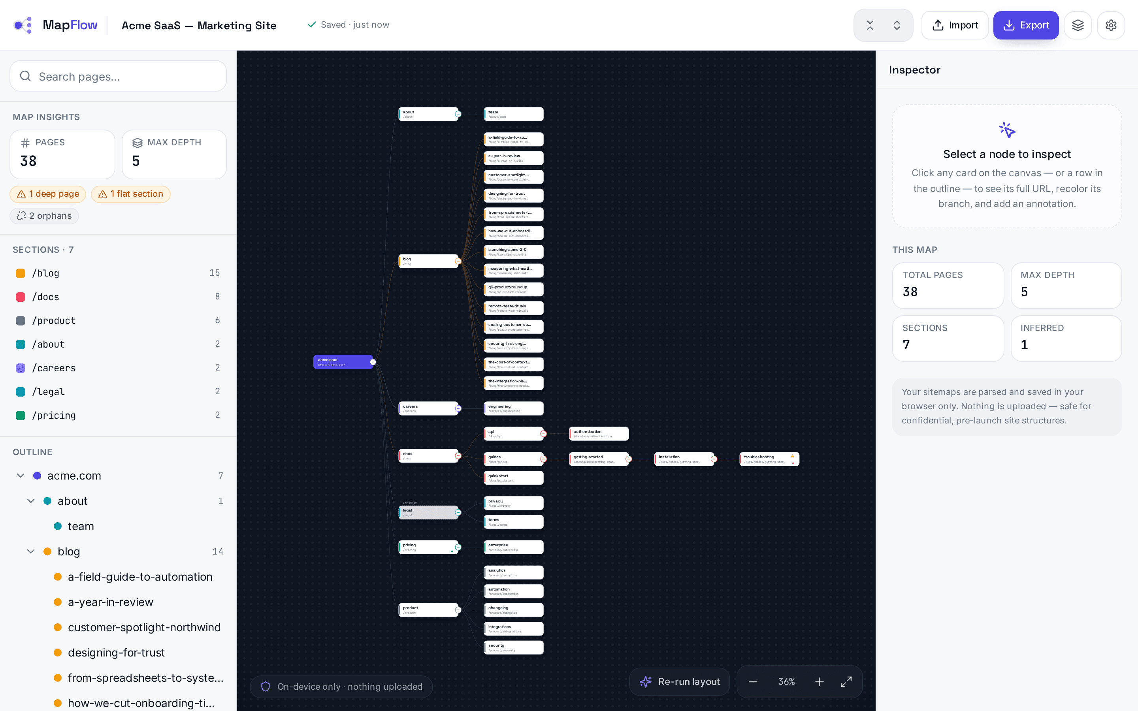The image size is (1138, 711).
Task: Click the search magnifier icon
Action: click(25, 76)
